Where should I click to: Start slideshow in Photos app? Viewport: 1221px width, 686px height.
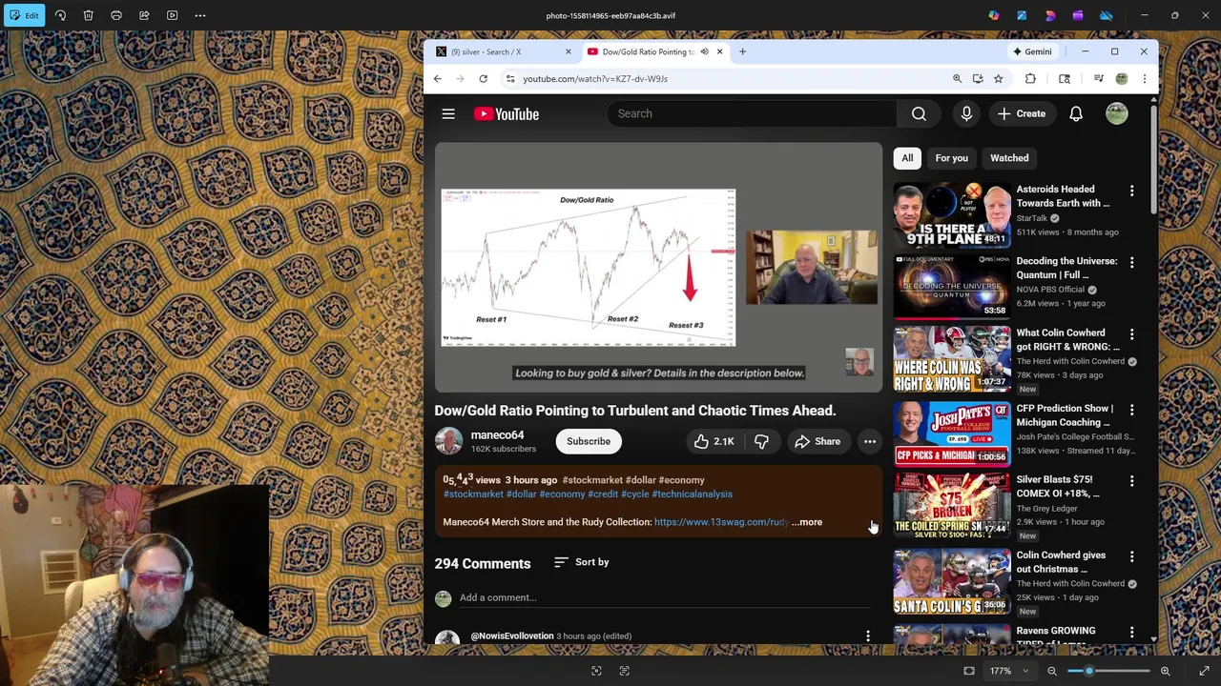pyautogui.click(x=173, y=15)
